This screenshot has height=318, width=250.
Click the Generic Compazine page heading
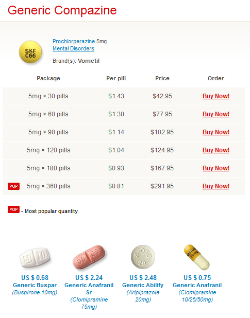tap(62, 10)
